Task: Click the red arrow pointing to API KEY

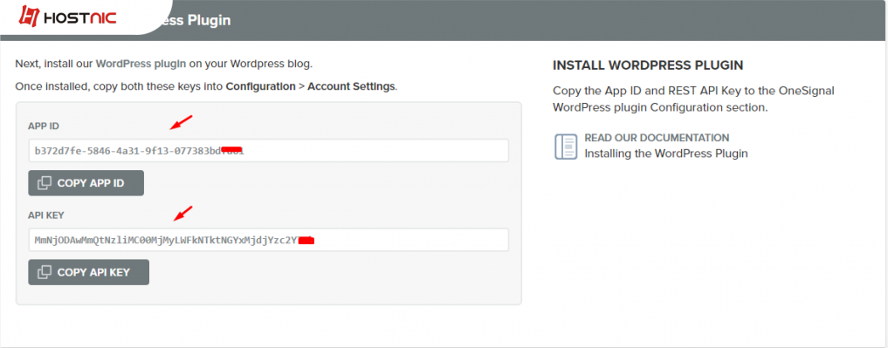Action: click(182, 213)
